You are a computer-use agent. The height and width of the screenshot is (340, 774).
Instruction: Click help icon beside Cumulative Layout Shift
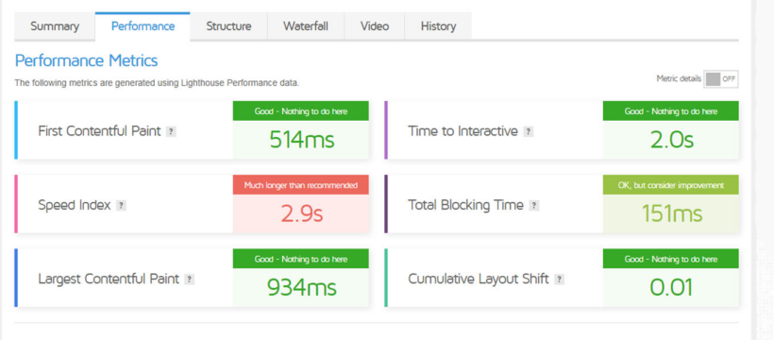point(559,280)
